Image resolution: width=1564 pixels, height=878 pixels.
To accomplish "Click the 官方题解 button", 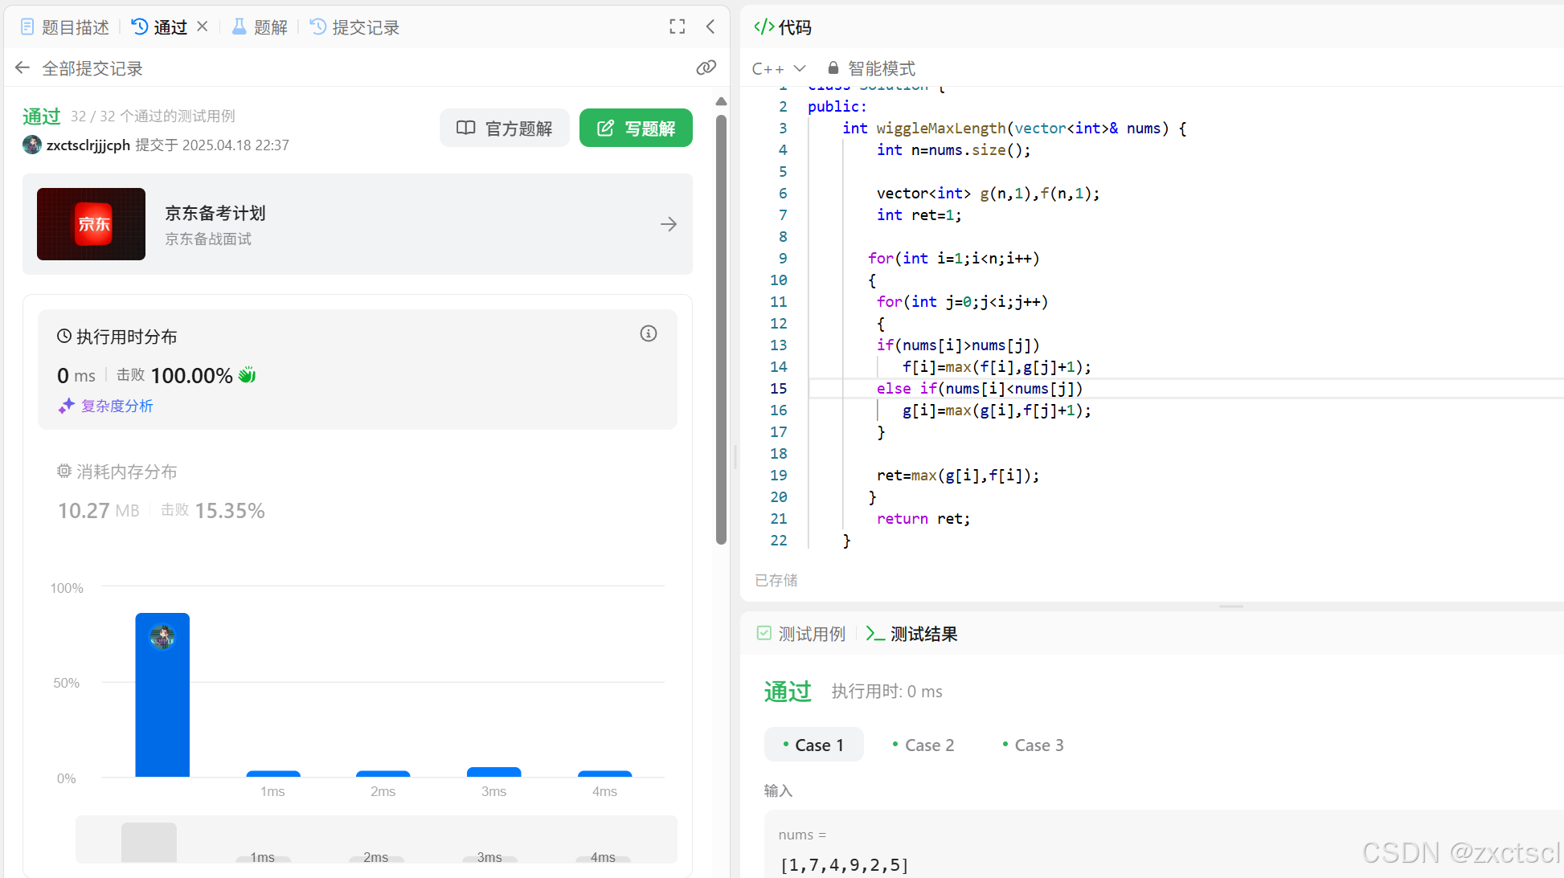I will tap(504, 129).
